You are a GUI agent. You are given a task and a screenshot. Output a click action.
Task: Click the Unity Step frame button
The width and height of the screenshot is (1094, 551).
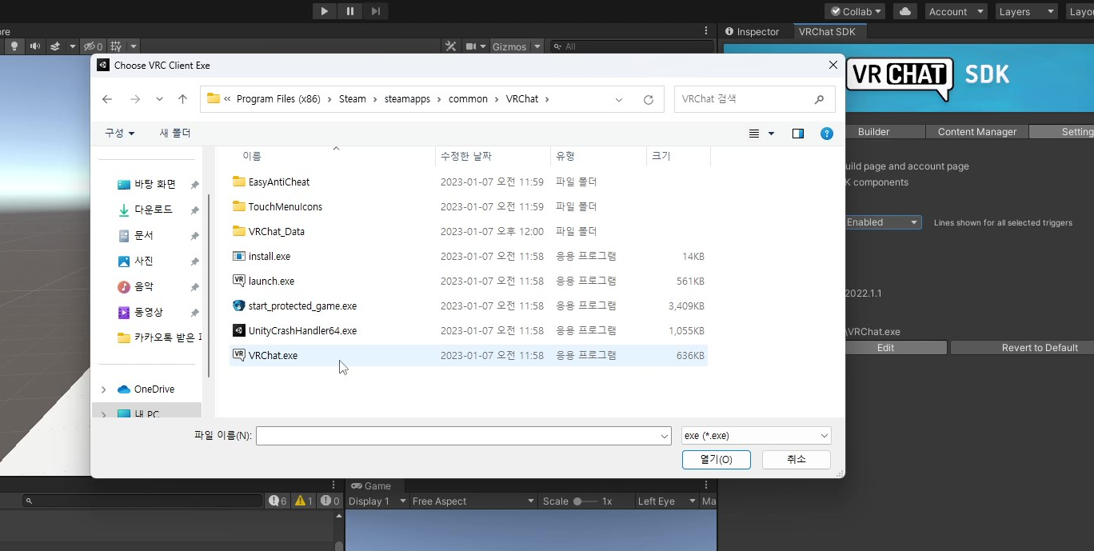[376, 11]
